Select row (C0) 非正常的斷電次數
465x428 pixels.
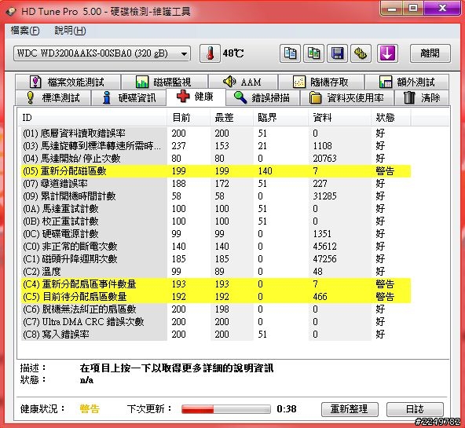pos(215,247)
